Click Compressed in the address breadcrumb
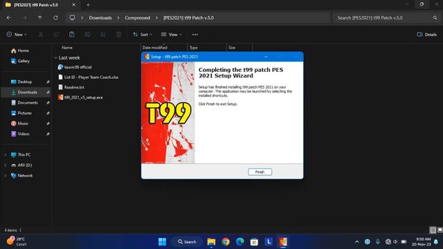 pos(137,18)
